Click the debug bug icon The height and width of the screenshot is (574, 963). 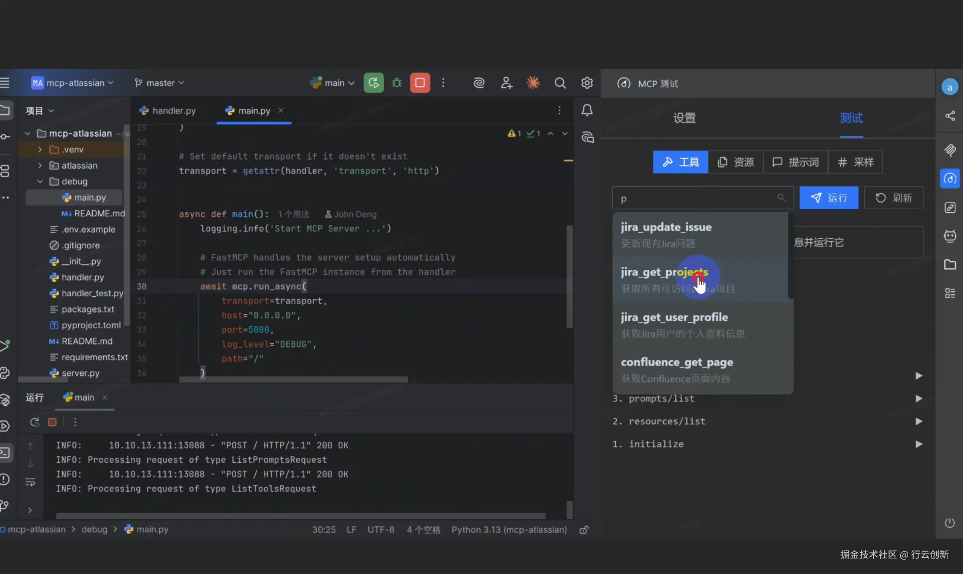[397, 83]
